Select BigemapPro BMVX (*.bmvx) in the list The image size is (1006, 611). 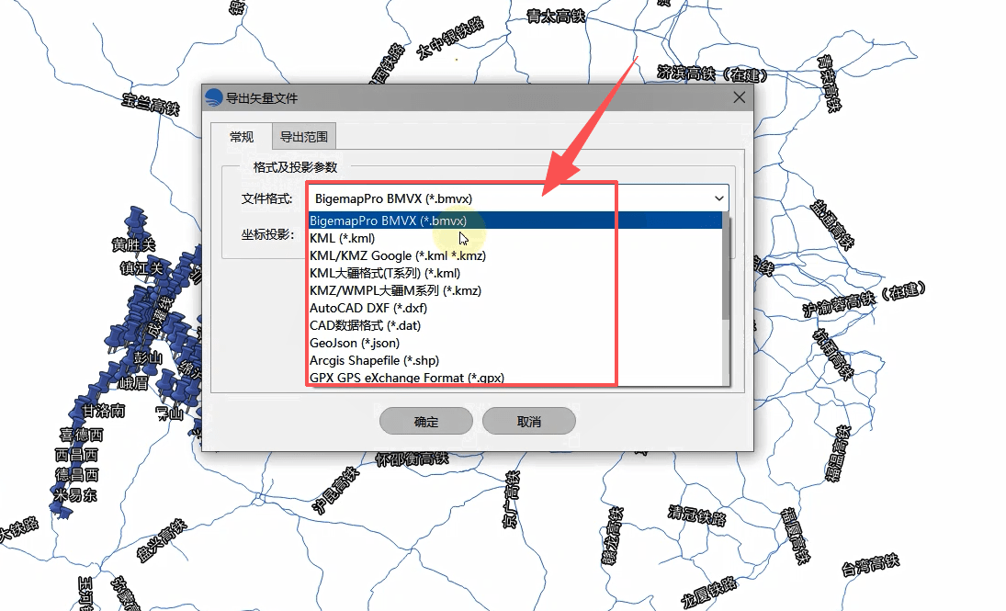click(x=515, y=221)
